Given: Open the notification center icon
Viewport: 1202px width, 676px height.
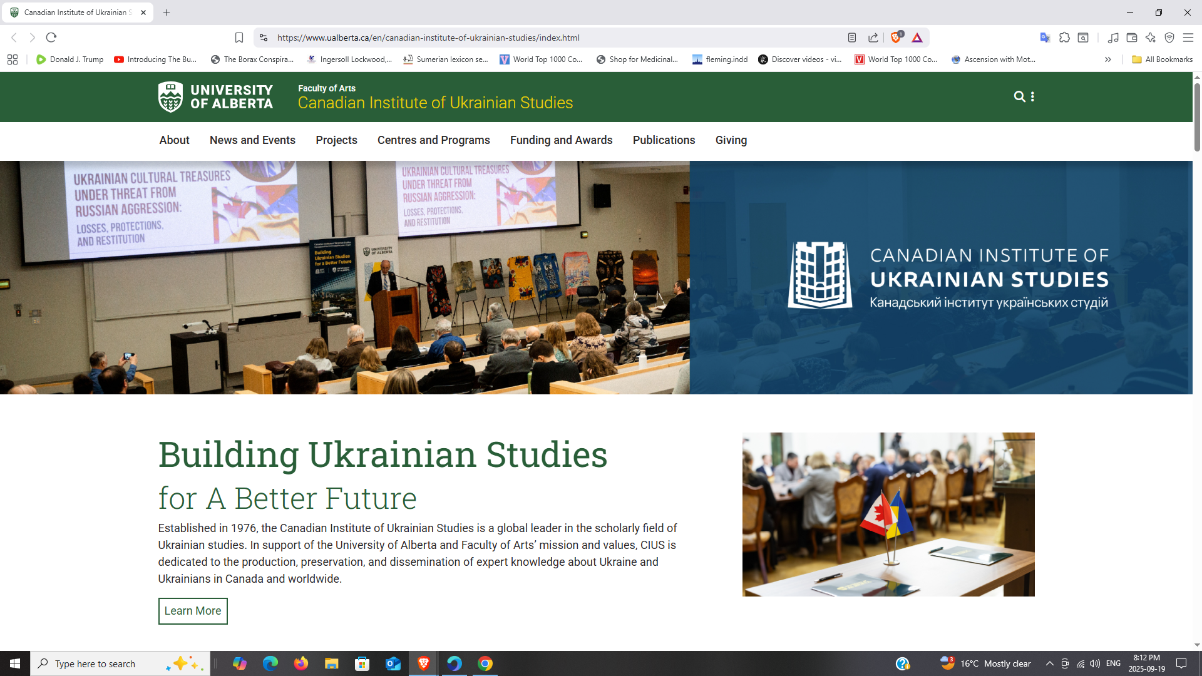Looking at the screenshot, I should tap(1181, 663).
